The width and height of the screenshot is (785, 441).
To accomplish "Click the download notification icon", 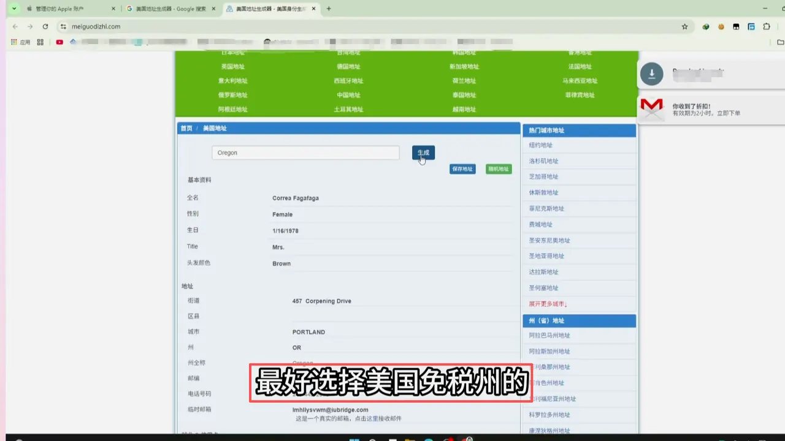I will tap(651, 73).
